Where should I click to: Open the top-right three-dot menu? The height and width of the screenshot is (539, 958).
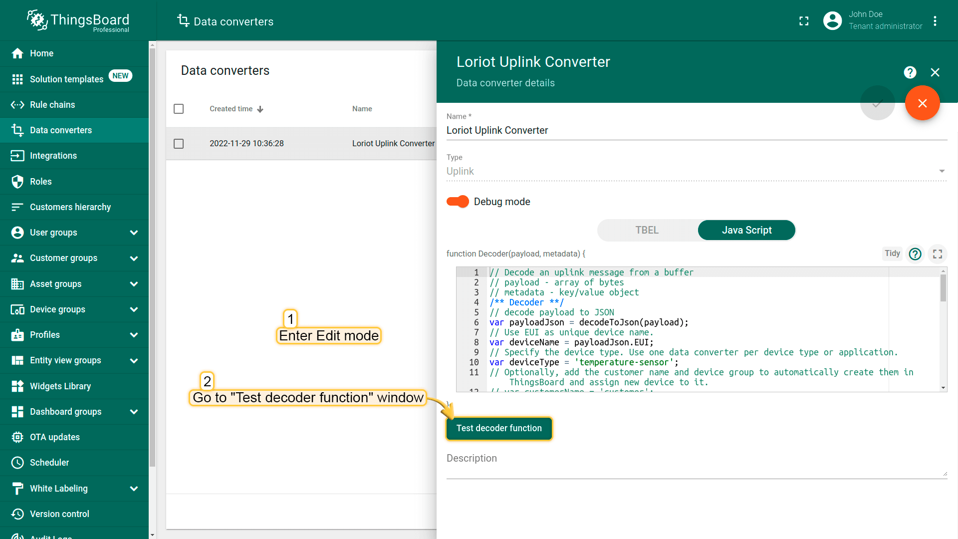pyautogui.click(x=935, y=21)
